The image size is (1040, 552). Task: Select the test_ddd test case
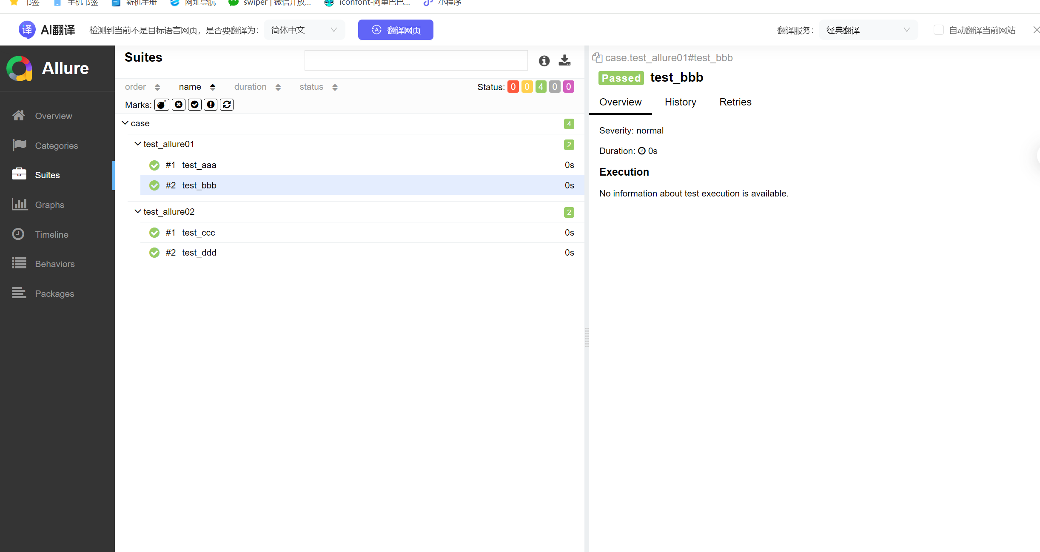(362, 253)
